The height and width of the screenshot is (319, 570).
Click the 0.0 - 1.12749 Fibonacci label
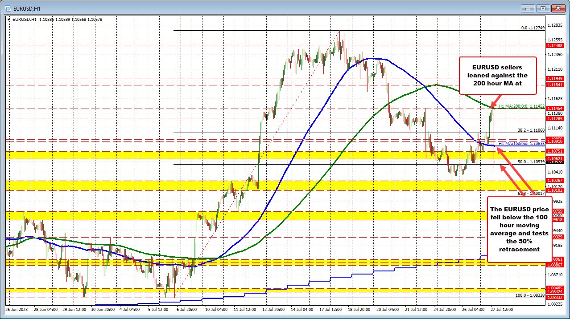533,28
